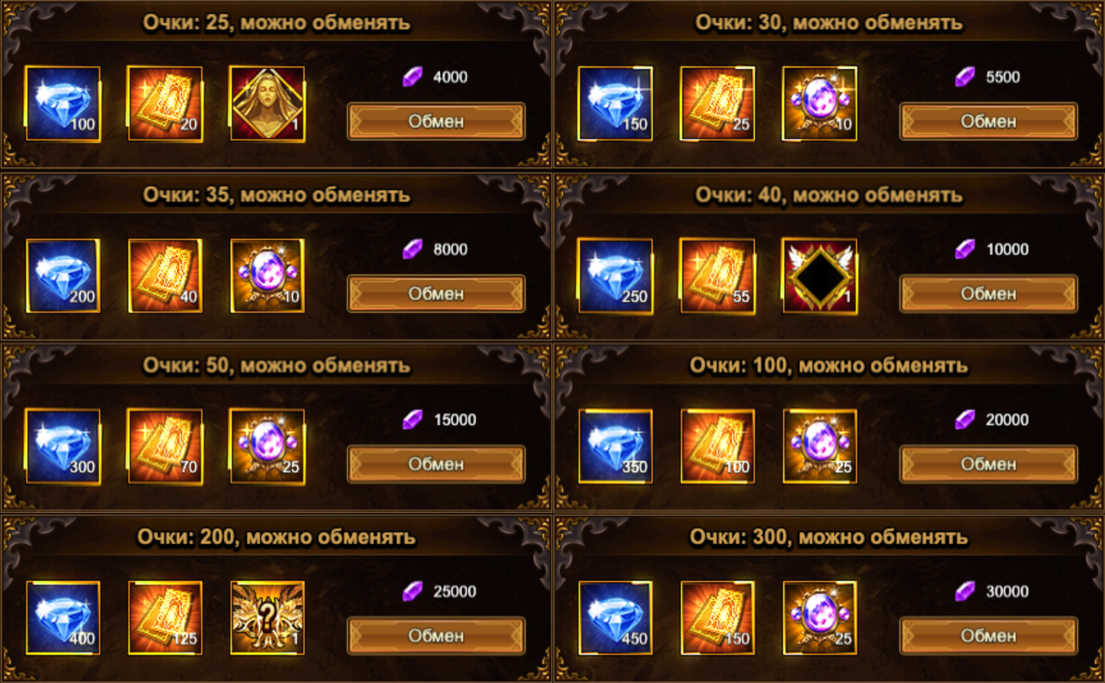Screen dimensions: 1105x683
Task: Click the purple orb icon with 25 in the 50-point reward
Action: click(x=267, y=447)
